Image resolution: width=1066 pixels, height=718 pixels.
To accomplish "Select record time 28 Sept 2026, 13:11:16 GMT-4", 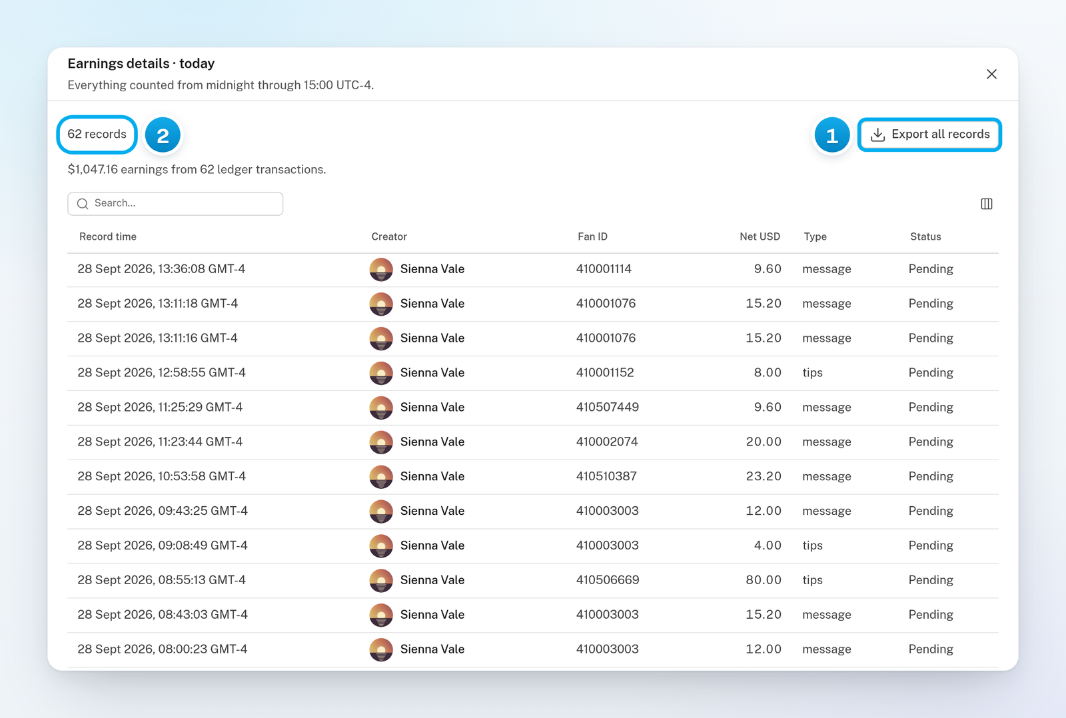I will pyautogui.click(x=158, y=338).
